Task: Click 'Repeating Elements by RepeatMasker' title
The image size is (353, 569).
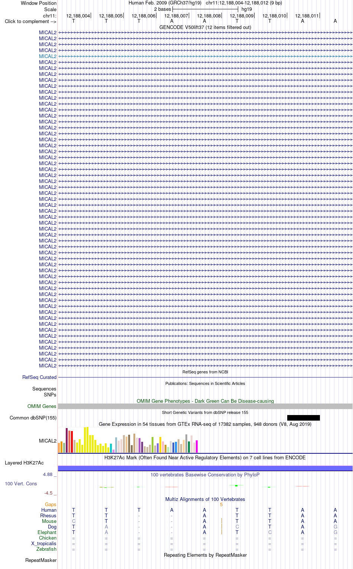Action: tap(205, 555)
